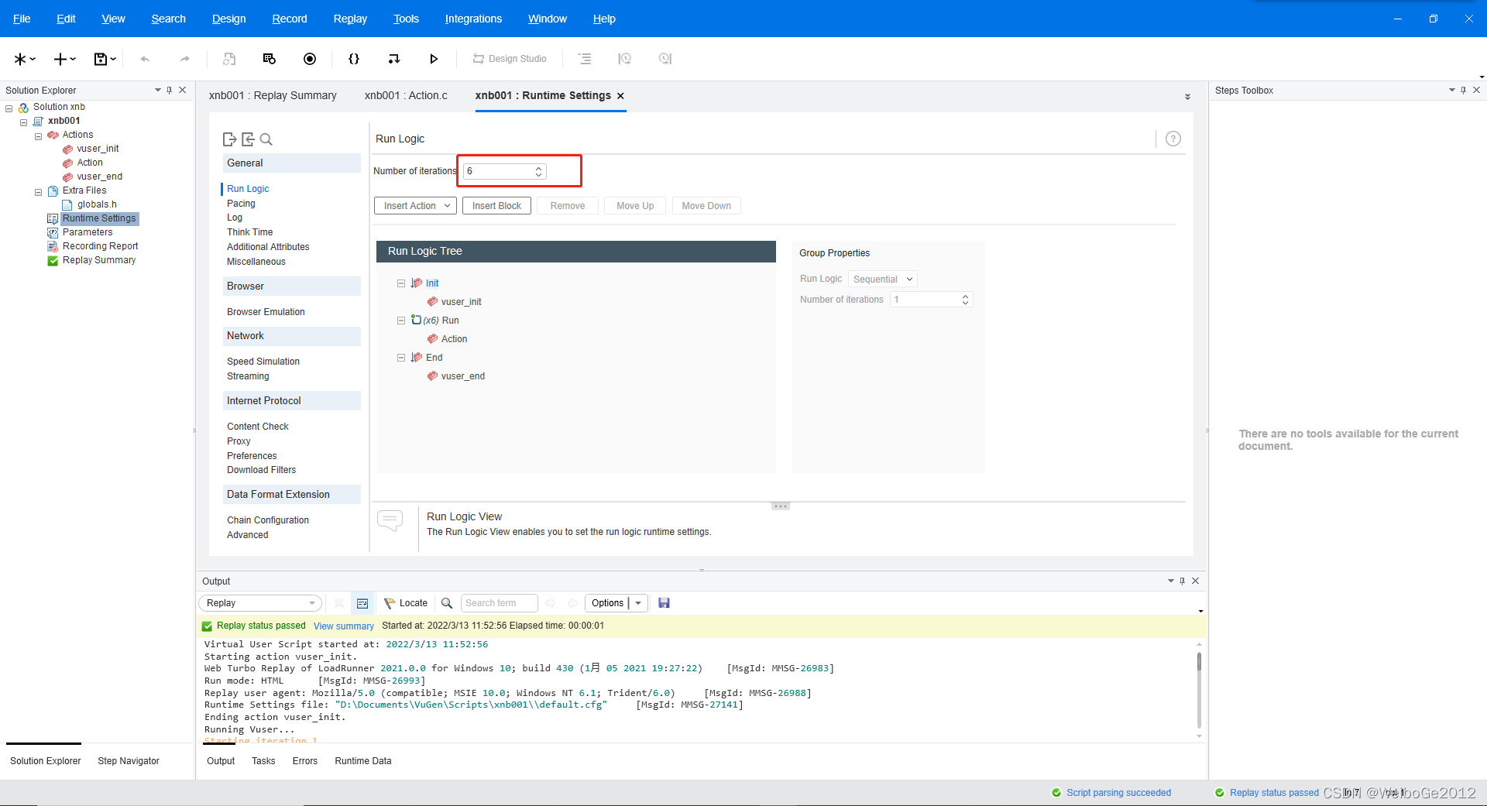Toggle word wrap icon in Output pane
Viewport: 1487px width, 806px height.
pyautogui.click(x=362, y=603)
